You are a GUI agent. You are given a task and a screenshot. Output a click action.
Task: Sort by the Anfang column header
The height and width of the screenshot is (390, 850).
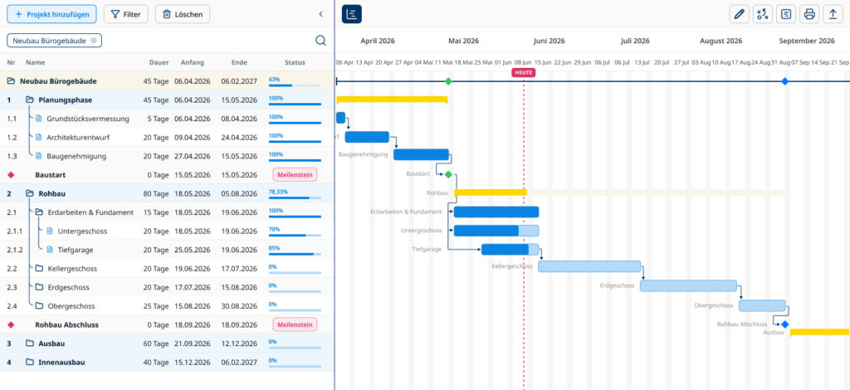pos(193,62)
